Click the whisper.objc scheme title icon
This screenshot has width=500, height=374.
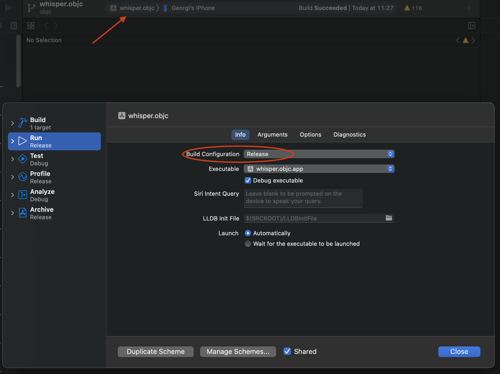coord(122,116)
